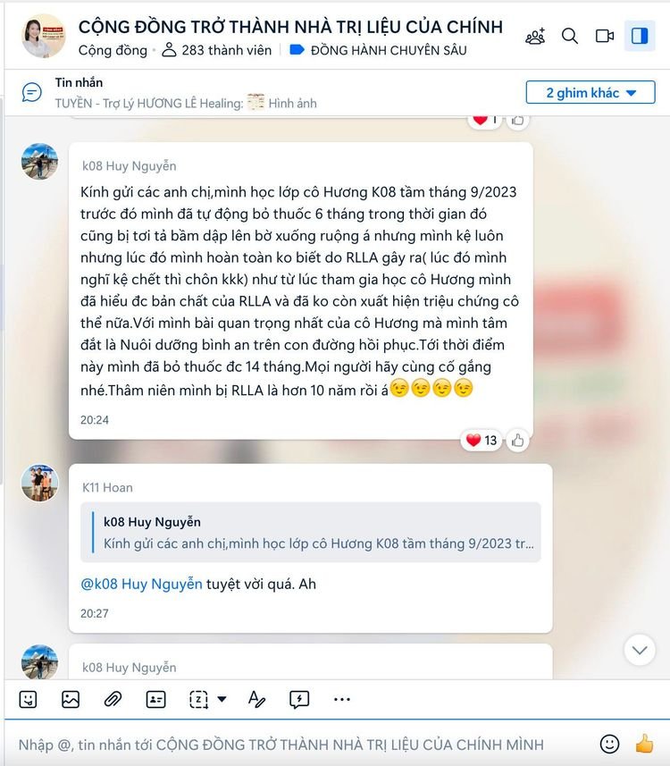Send a contact card
Viewport: 670px width, 766px height.
click(155, 700)
